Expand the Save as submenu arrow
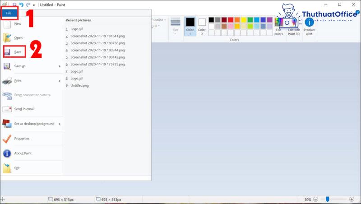 60,66
